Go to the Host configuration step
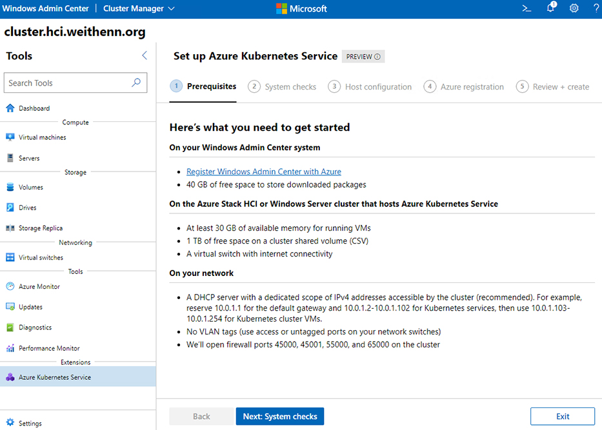 pos(370,86)
